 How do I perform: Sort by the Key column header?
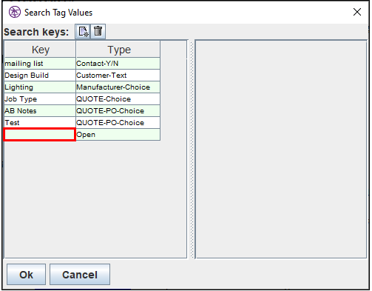[x=40, y=50]
